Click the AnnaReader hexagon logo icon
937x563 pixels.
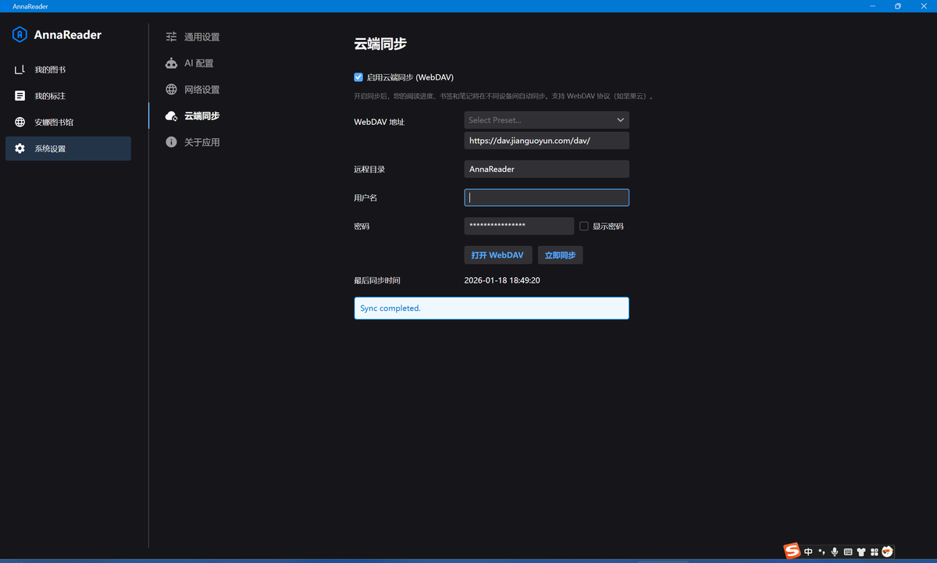(20, 34)
